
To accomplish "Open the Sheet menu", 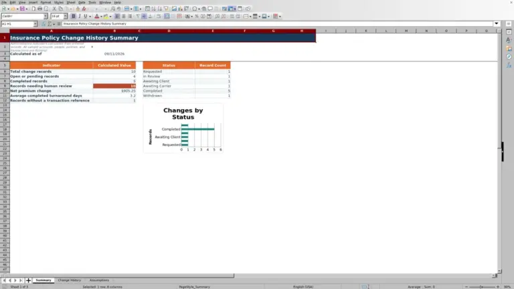I will click(x=71, y=2).
